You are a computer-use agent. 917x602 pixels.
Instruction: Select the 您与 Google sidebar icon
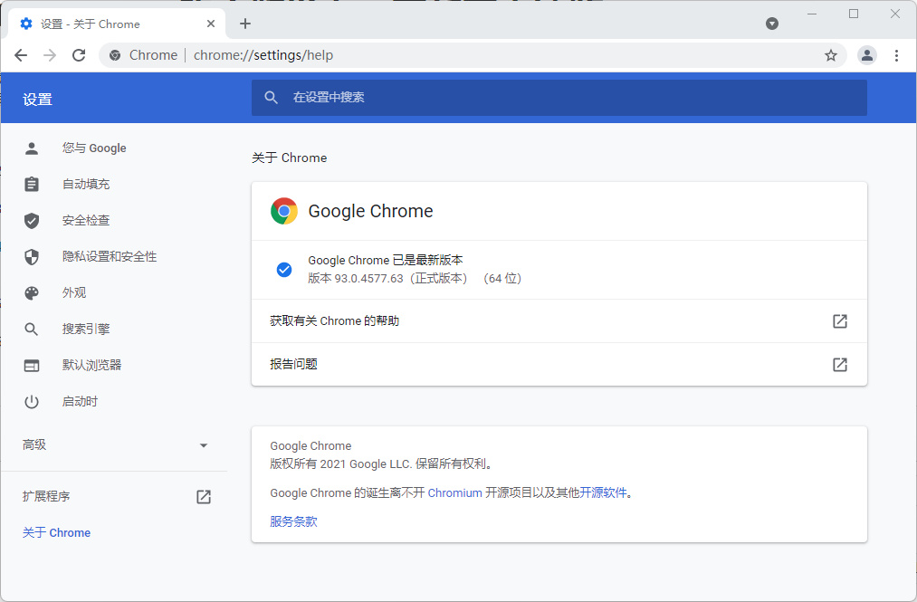[x=32, y=148]
